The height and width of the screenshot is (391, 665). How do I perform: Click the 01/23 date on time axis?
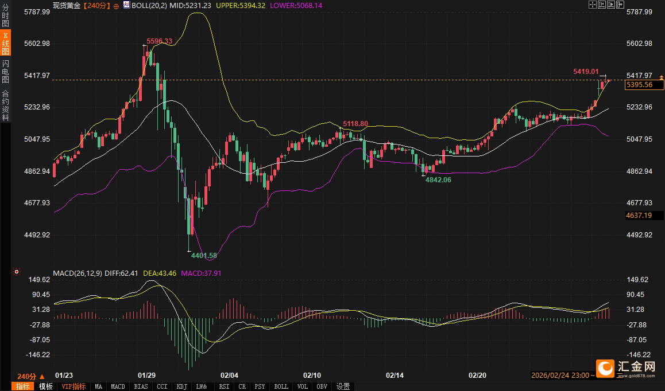point(64,376)
